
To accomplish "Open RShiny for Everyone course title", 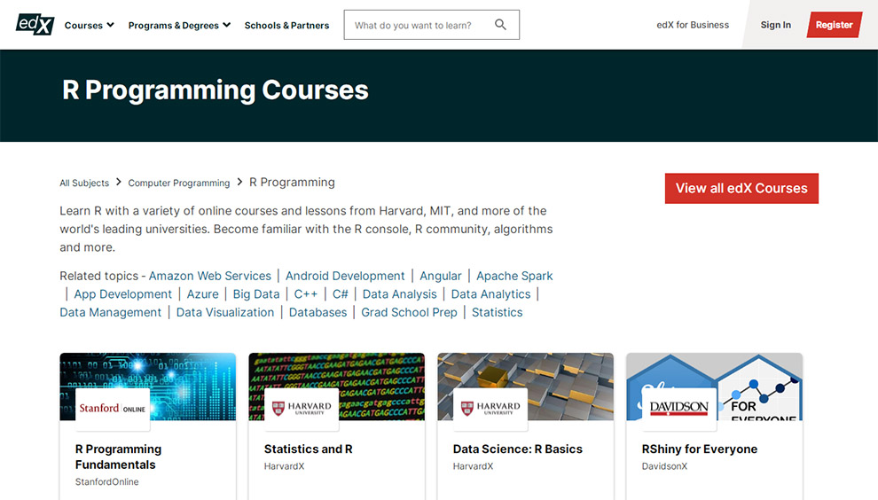I will (700, 449).
